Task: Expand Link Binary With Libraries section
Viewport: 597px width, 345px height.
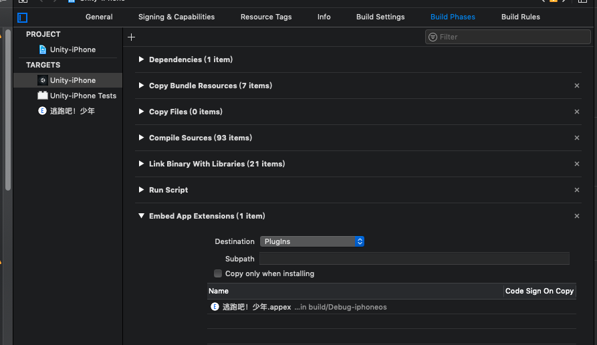Action: [x=141, y=164]
